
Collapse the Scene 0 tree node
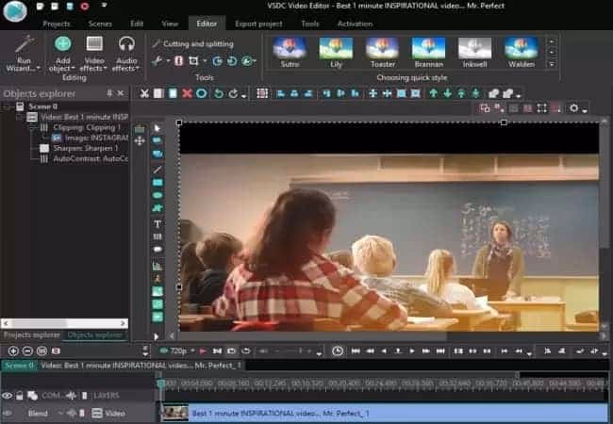7,106
